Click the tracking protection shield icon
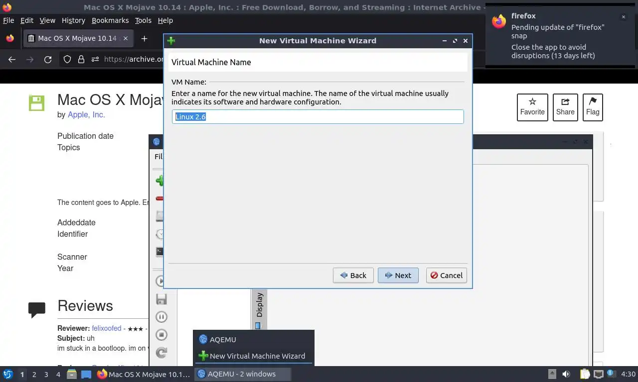The height and width of the screenshot is (382, 638). (x=67, y=59)
